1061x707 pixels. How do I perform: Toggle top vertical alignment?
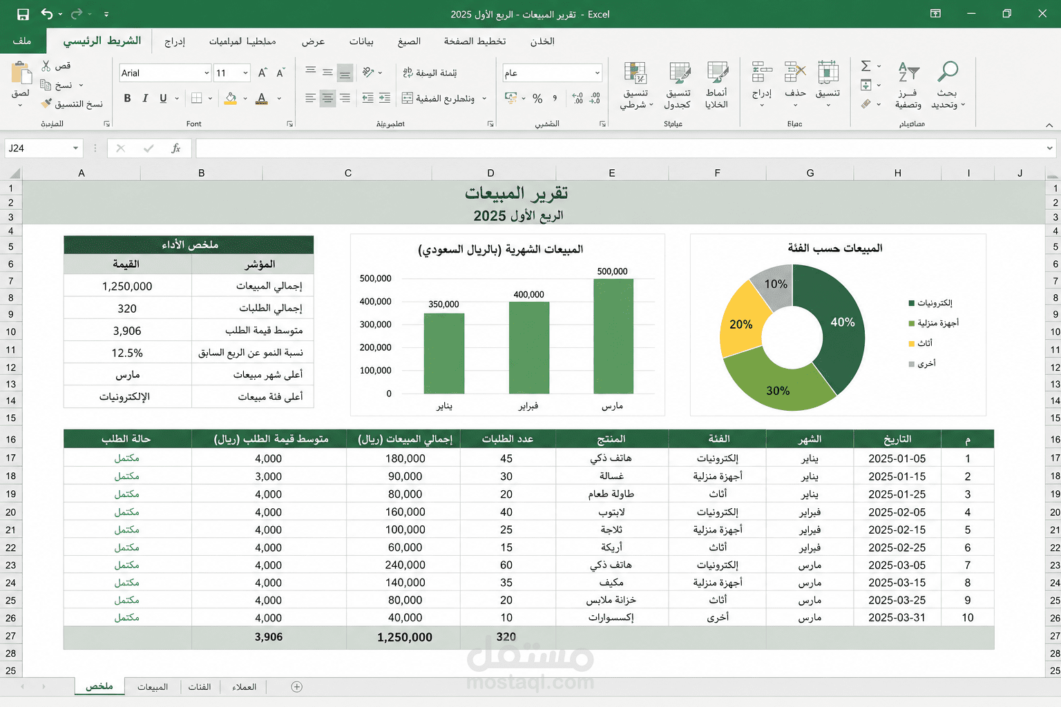point(311,71)
